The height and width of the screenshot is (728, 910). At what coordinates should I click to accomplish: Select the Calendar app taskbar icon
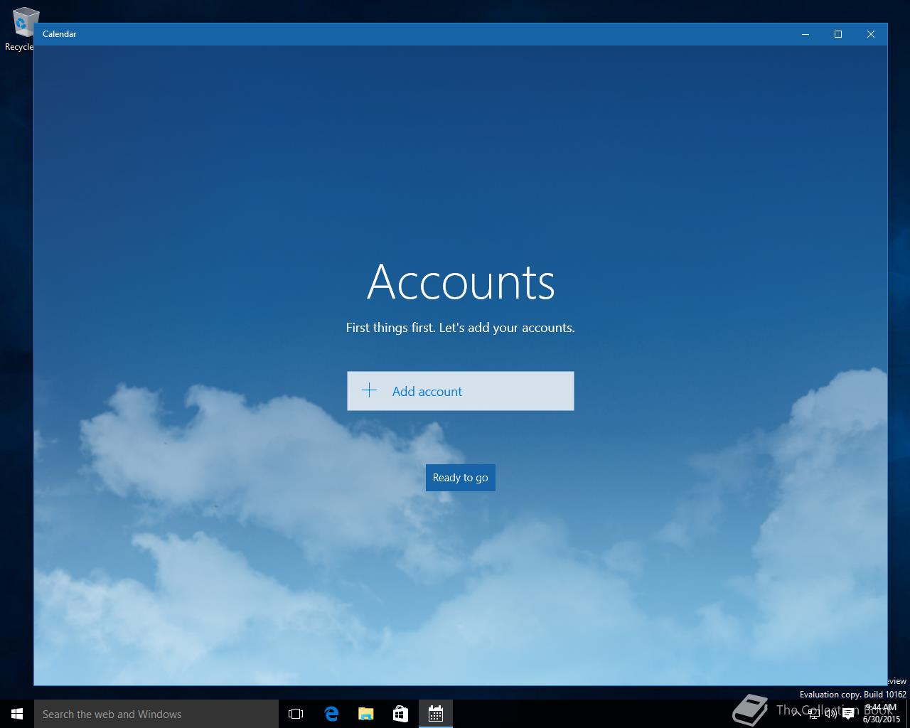(435, 714)
